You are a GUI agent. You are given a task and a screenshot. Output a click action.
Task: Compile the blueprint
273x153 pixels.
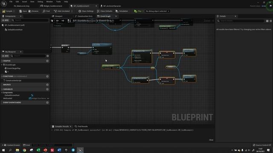tap(7, 11)
